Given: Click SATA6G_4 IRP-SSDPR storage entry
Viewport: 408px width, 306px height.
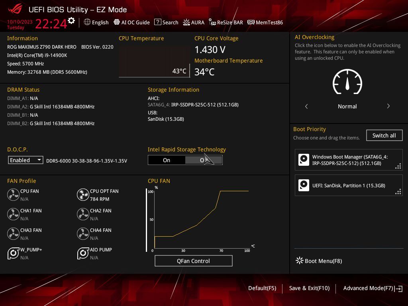Looking at the screenshot, I should pyautogui.click(x=193, y=105).
